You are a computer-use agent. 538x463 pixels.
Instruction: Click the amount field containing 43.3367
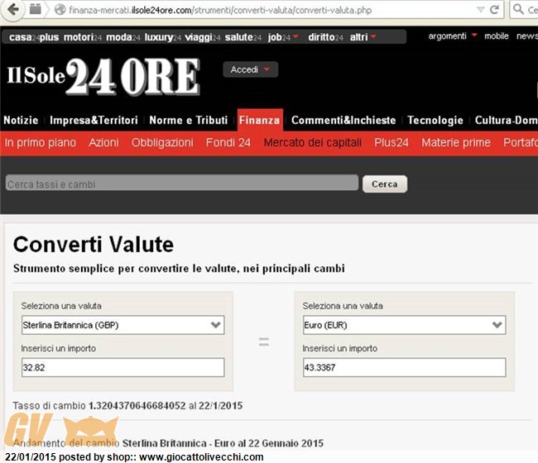coord(404,367)
